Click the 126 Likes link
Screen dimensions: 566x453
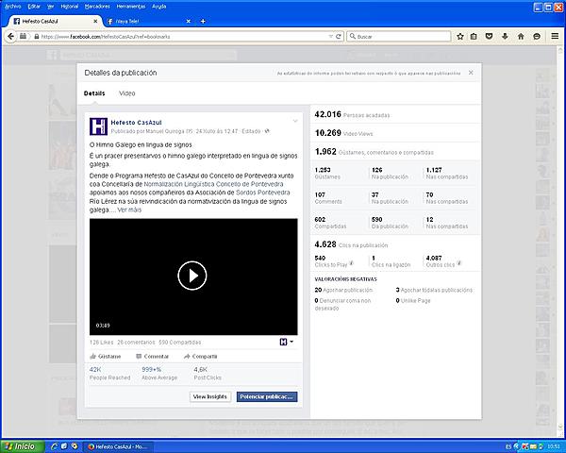pos(102,342)
